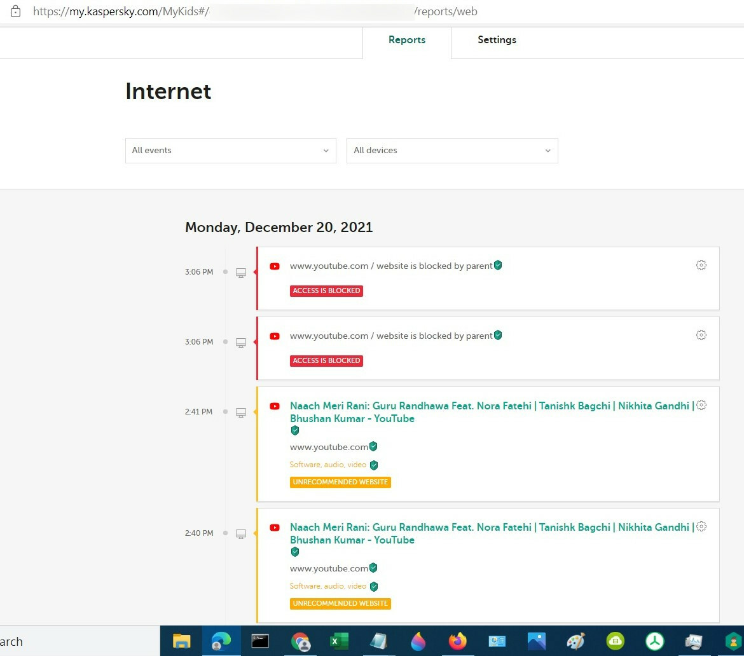Click shield next to www.youtube.com at 2:41 PM
This screenshot has height=656, width=744.
[x=373, y=446]
